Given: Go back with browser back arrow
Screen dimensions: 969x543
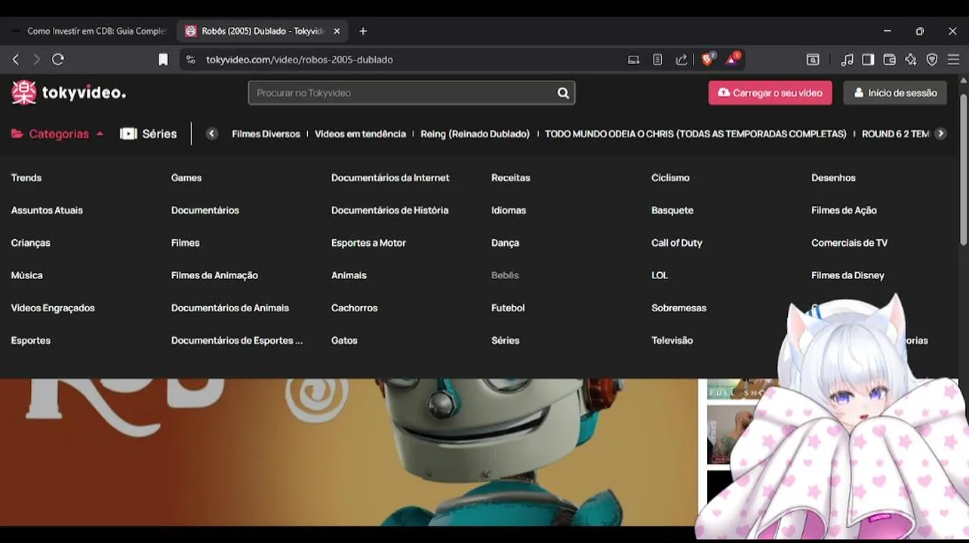Looking at the screenshot, I should 15,60.
